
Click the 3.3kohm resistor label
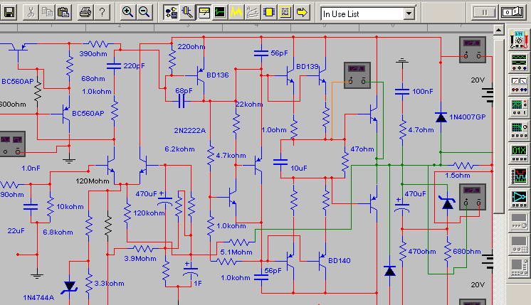[x=109, y=284]
